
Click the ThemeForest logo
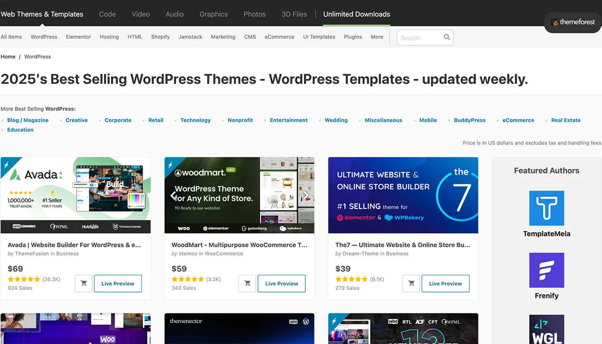tap(572, 22)
